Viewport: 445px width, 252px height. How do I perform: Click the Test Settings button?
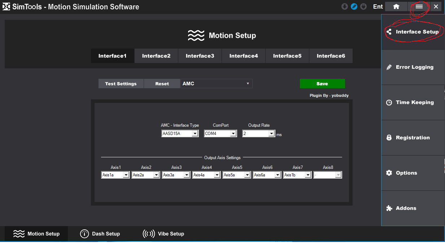pyautogui.click(x=121, y=84)
